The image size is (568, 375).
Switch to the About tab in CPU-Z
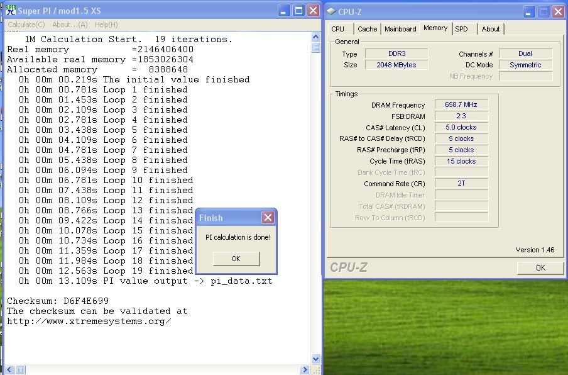point(491,29)
